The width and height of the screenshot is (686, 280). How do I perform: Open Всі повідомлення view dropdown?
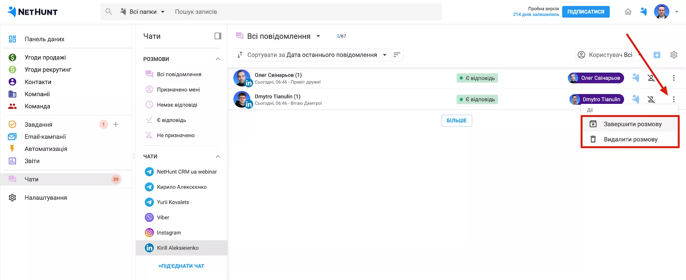[x=278, y=36]
